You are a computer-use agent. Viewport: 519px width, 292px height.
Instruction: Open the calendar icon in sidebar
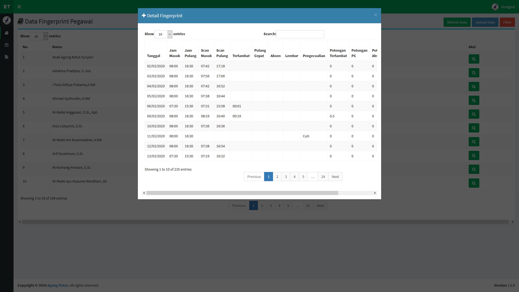point(7,45)
